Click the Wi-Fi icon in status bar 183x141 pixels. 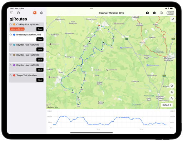[x=168, y=8]
